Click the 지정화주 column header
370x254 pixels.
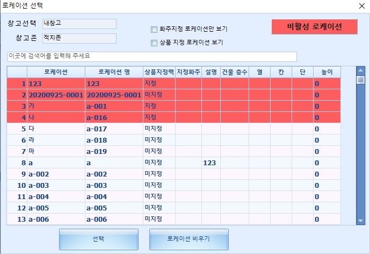[188, 72]
